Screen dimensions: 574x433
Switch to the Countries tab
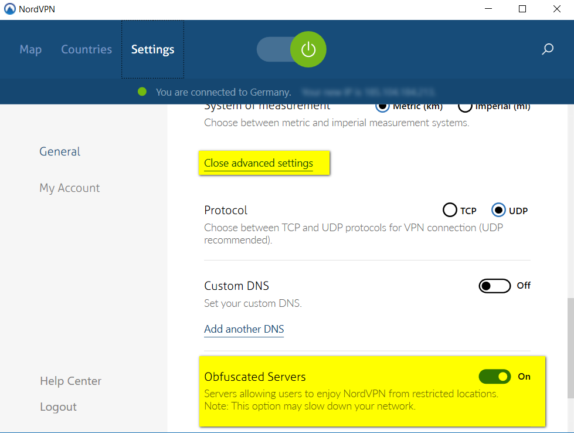[x=86, y=49]
